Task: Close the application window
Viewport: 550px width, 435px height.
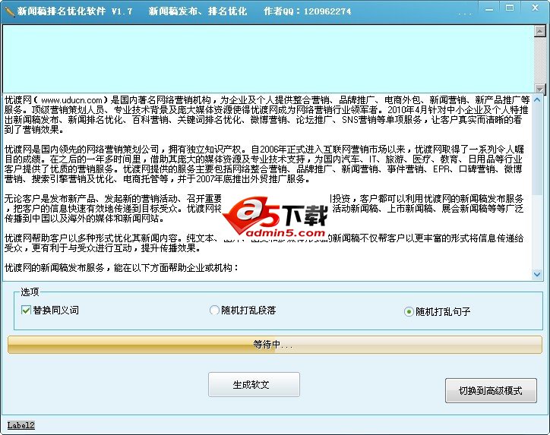Action: [x=535, y=8]
